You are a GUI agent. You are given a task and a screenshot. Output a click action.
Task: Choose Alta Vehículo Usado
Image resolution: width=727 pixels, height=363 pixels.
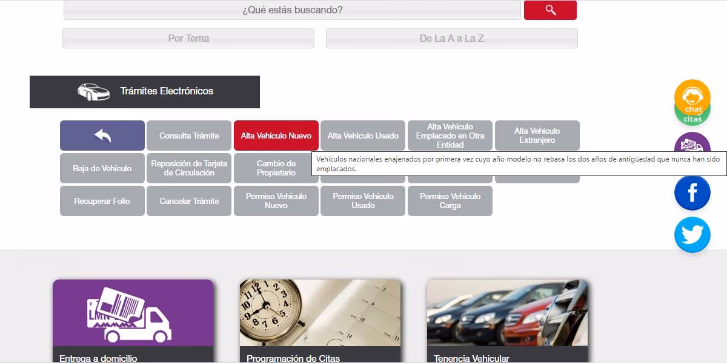[x=363, y=136]
